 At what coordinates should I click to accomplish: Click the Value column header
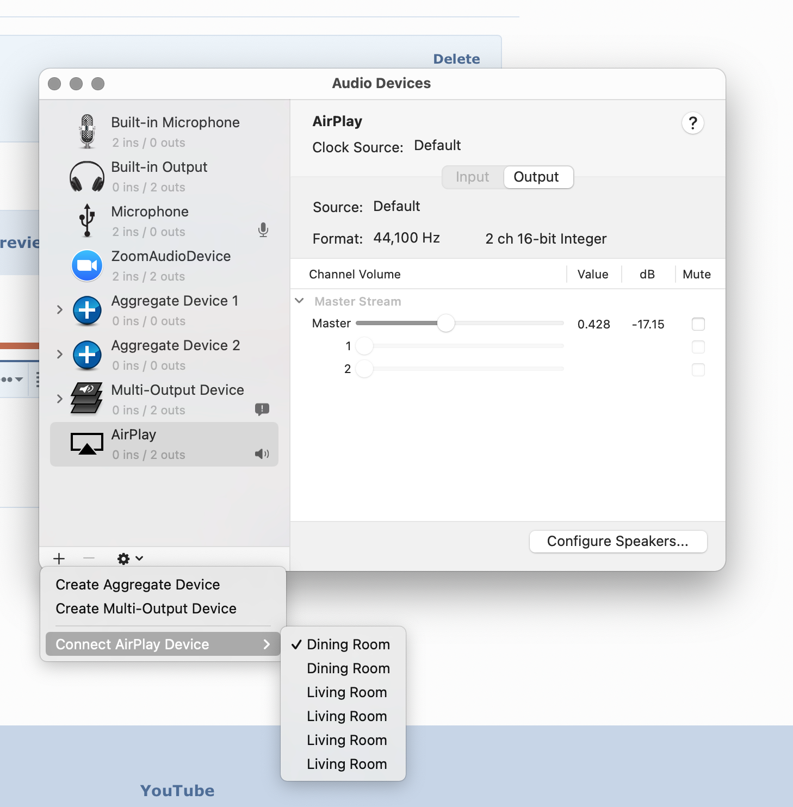pyautogui.click(x=593, y=274)
